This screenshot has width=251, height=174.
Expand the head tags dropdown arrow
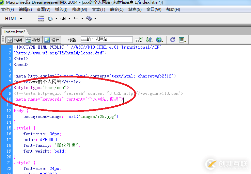click(56, 19)
